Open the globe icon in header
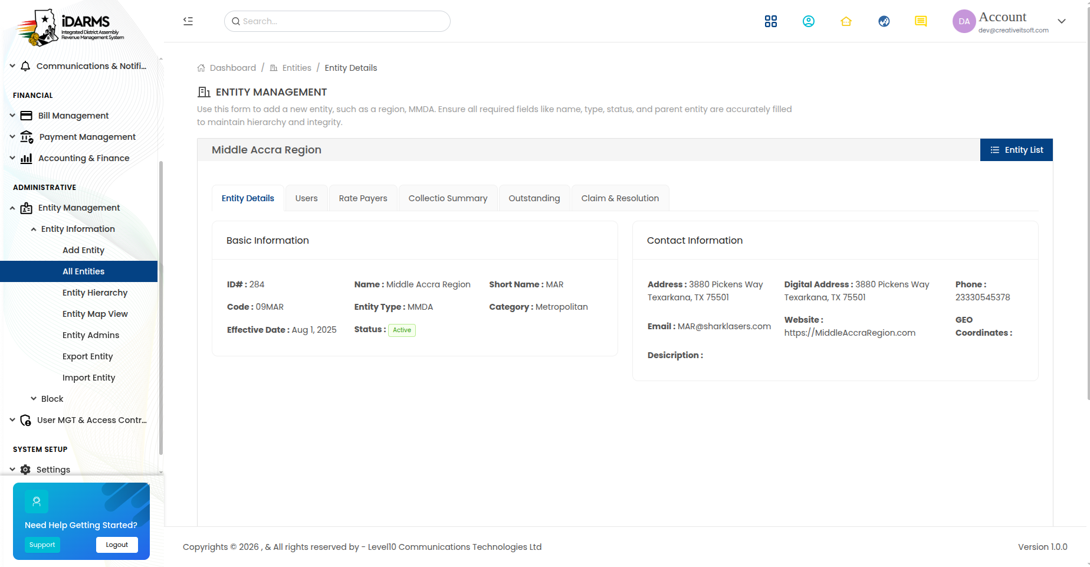This screenshot has width=1090, height=567. (x=884, y=21)
